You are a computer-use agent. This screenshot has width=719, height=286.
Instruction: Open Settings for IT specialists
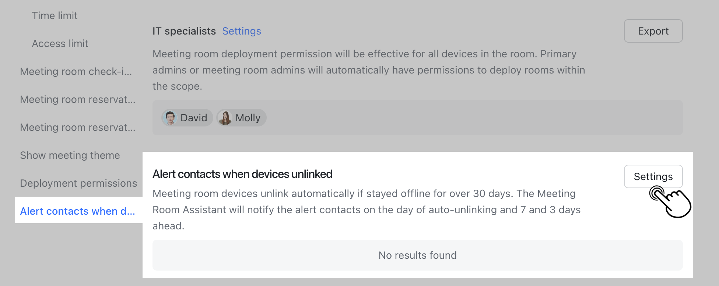pyautogui.click(x=241, y=31)
